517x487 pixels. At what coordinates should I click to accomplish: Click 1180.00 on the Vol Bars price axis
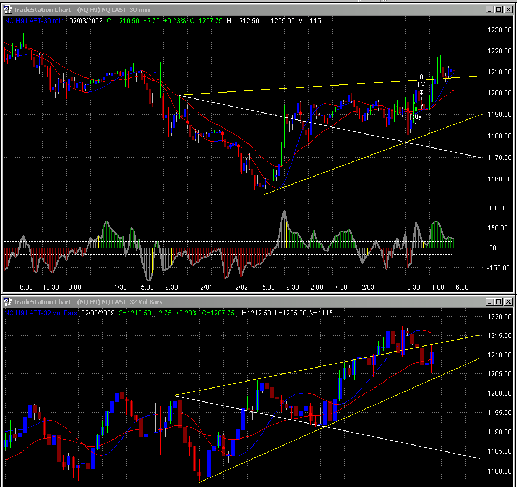click(499, 471)
